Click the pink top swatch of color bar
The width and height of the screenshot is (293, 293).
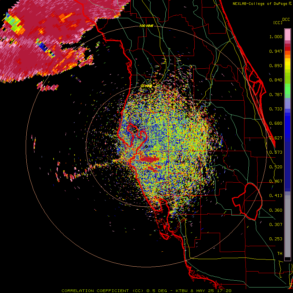287,35
